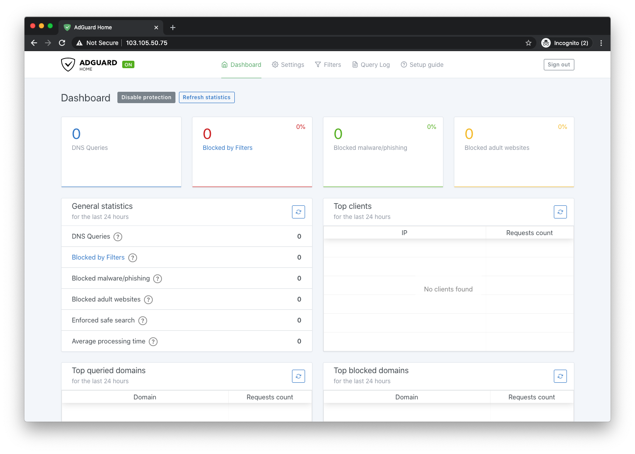Click the Top clients refresh icon
Viewport: 635px width, 454px height.
(x=560, y=212)
